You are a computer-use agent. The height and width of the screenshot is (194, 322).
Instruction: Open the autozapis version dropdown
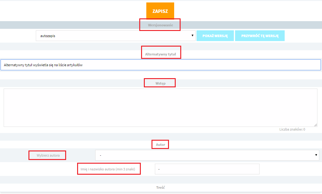116,36
